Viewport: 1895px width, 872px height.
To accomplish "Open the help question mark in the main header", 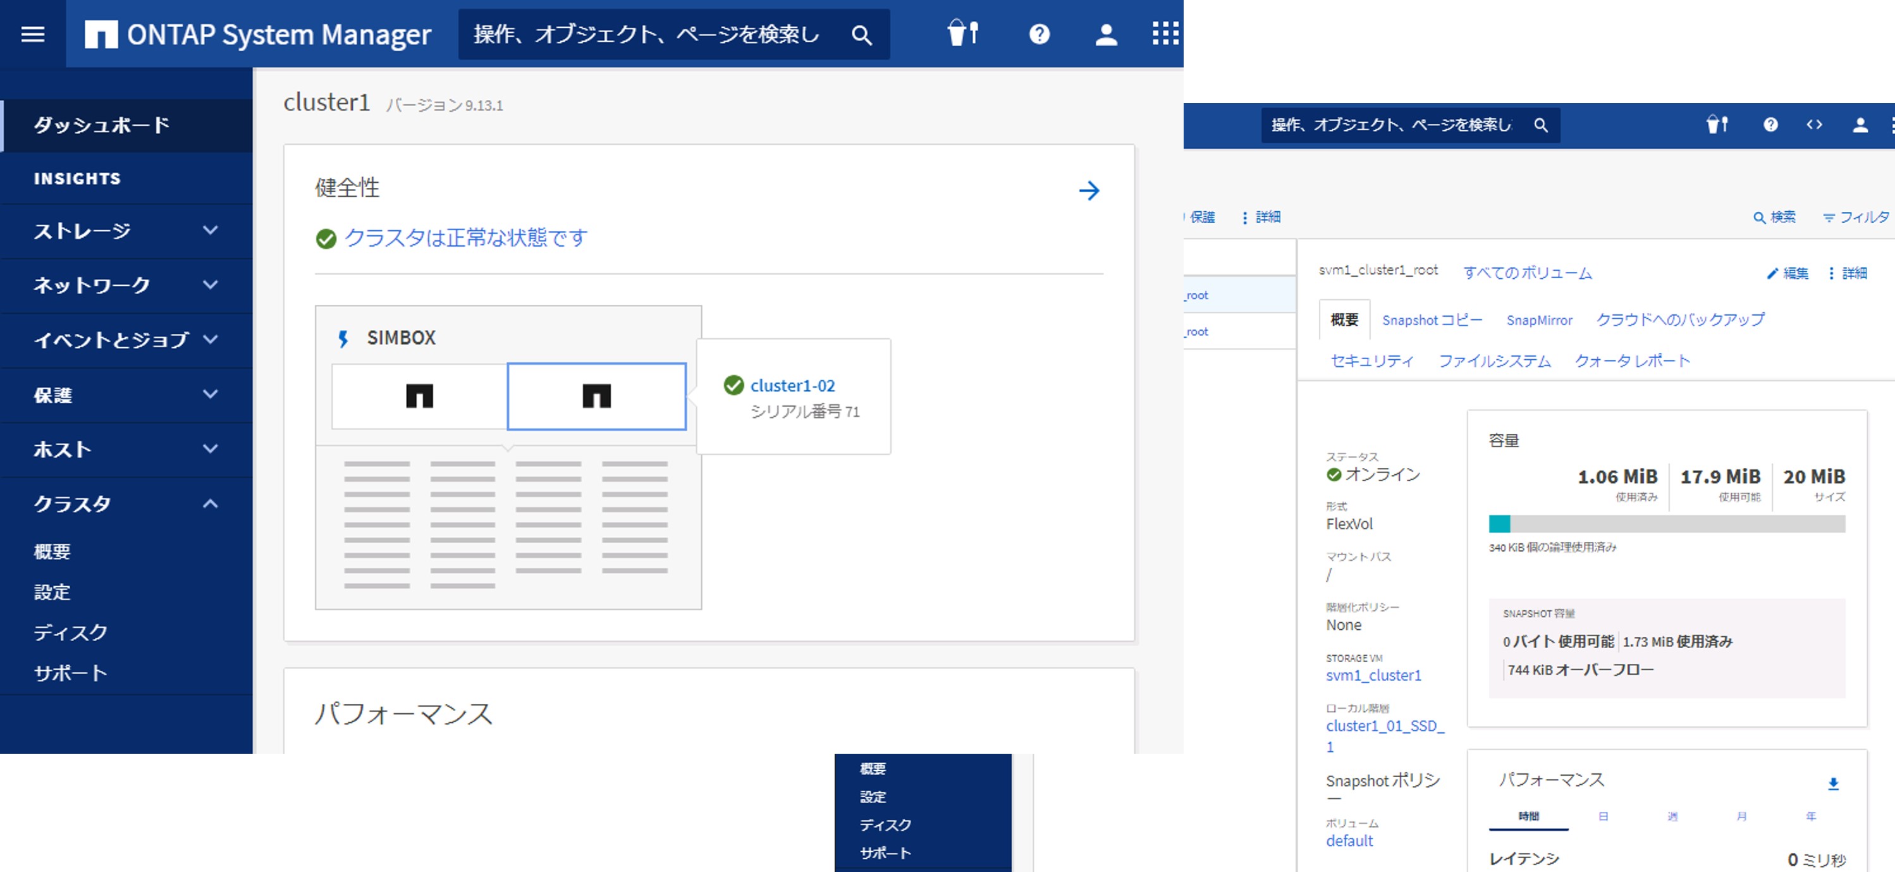I will click(x=1039, y=34).
